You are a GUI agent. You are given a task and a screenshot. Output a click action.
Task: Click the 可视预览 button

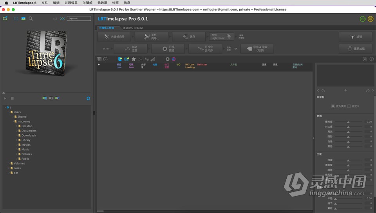[168, 49]
